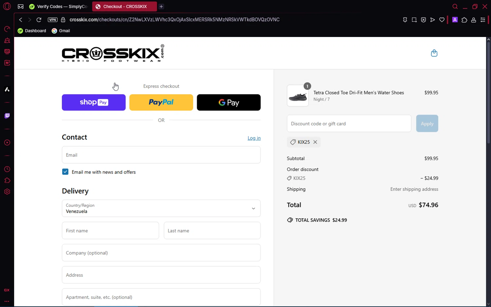Open extensions puzzle icon in toolbar
Image resolution: width=491 pixels, height=307 pixels.
click(464, 20)
